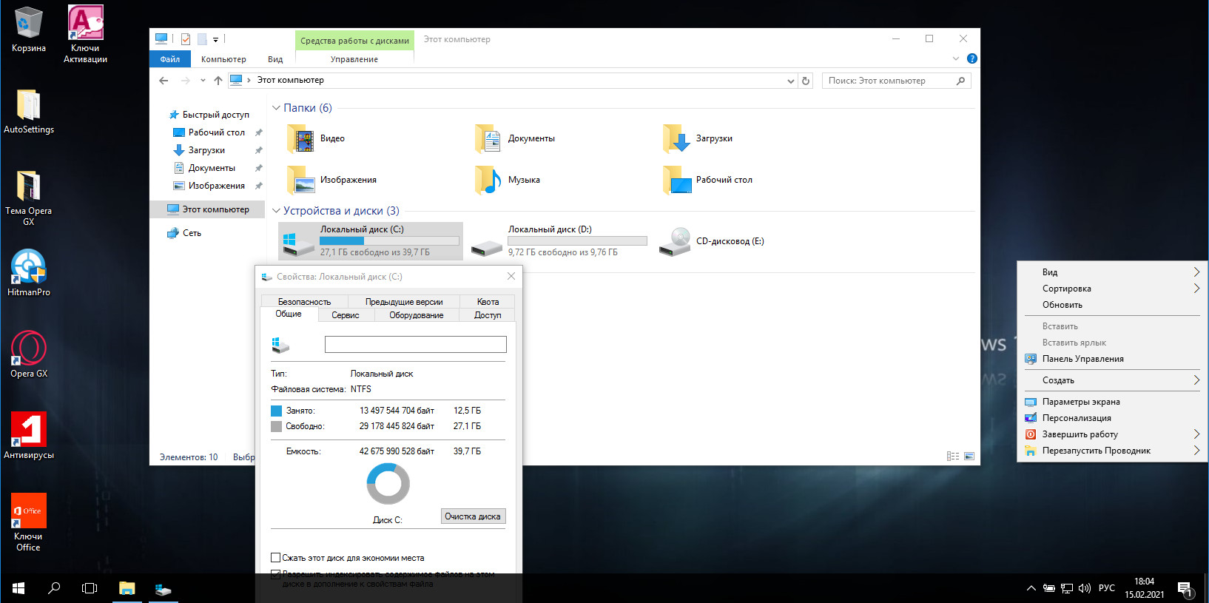Image resolution: width=1209 pixels, height=603 pixels.
Task: Open the Музыка folder icon
Action: 488,180
